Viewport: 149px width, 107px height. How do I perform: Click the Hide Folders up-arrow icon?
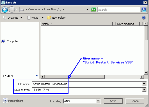[5, 101]
